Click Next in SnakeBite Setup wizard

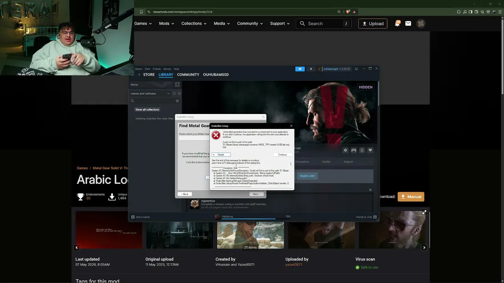[256, 194]
